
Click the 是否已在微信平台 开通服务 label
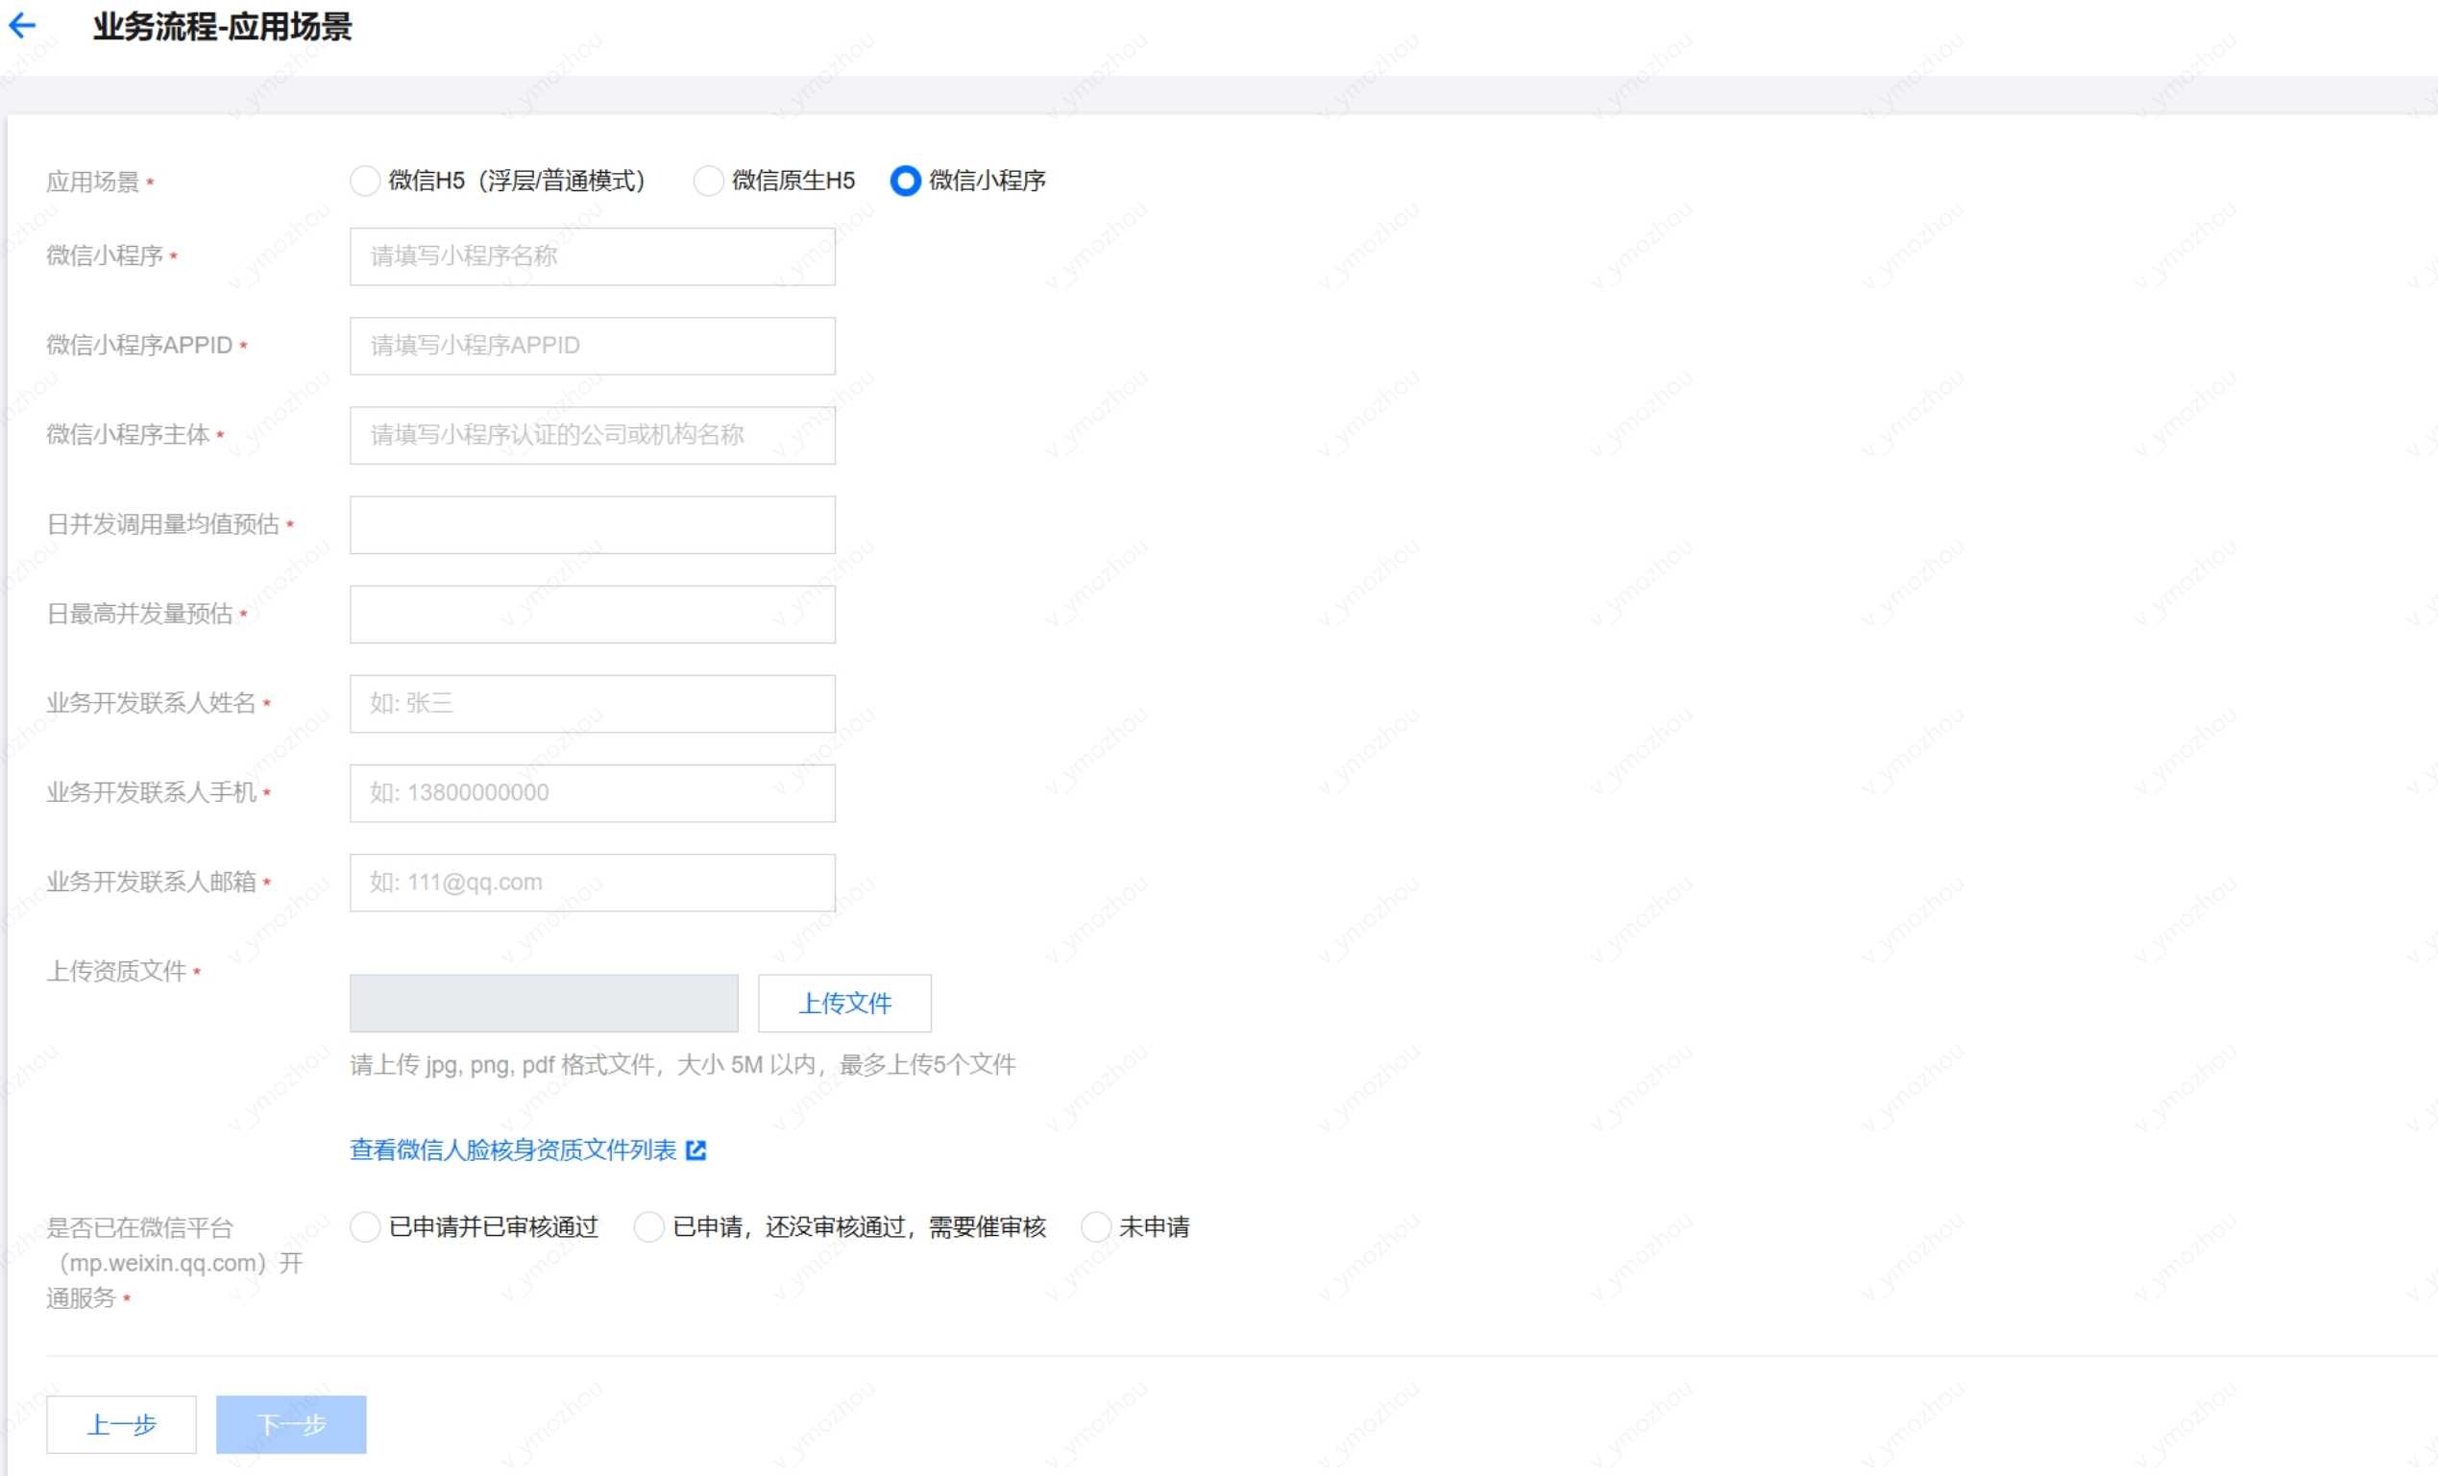point(174,1264)
